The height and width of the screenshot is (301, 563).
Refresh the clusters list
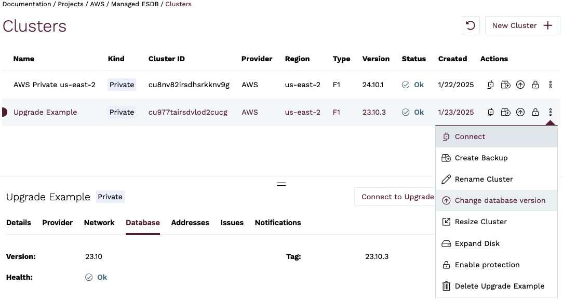coord(471,25)
